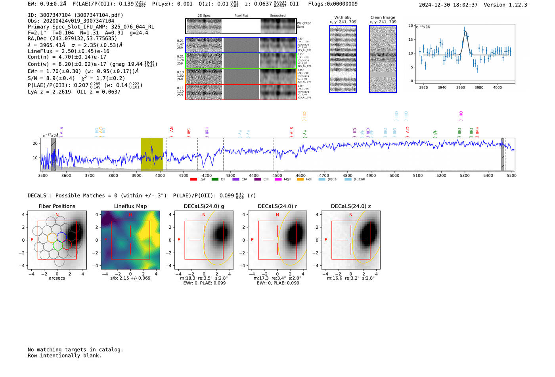Click the 's/b: 2.15 +/- 0.069' caption
The image size is (555, 377).
[130, 278]
